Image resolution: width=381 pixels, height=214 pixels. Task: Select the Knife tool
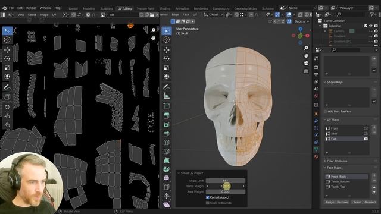[x=167, y=152]
